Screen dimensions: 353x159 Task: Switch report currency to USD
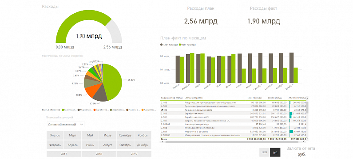coord(264,152)
